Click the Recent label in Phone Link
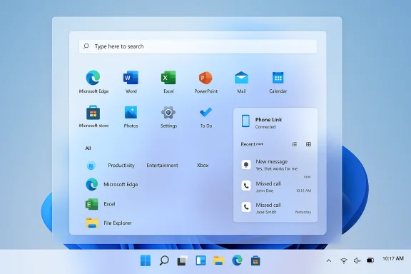This screenshot has height=274, width=411. (x=248, y=144)
